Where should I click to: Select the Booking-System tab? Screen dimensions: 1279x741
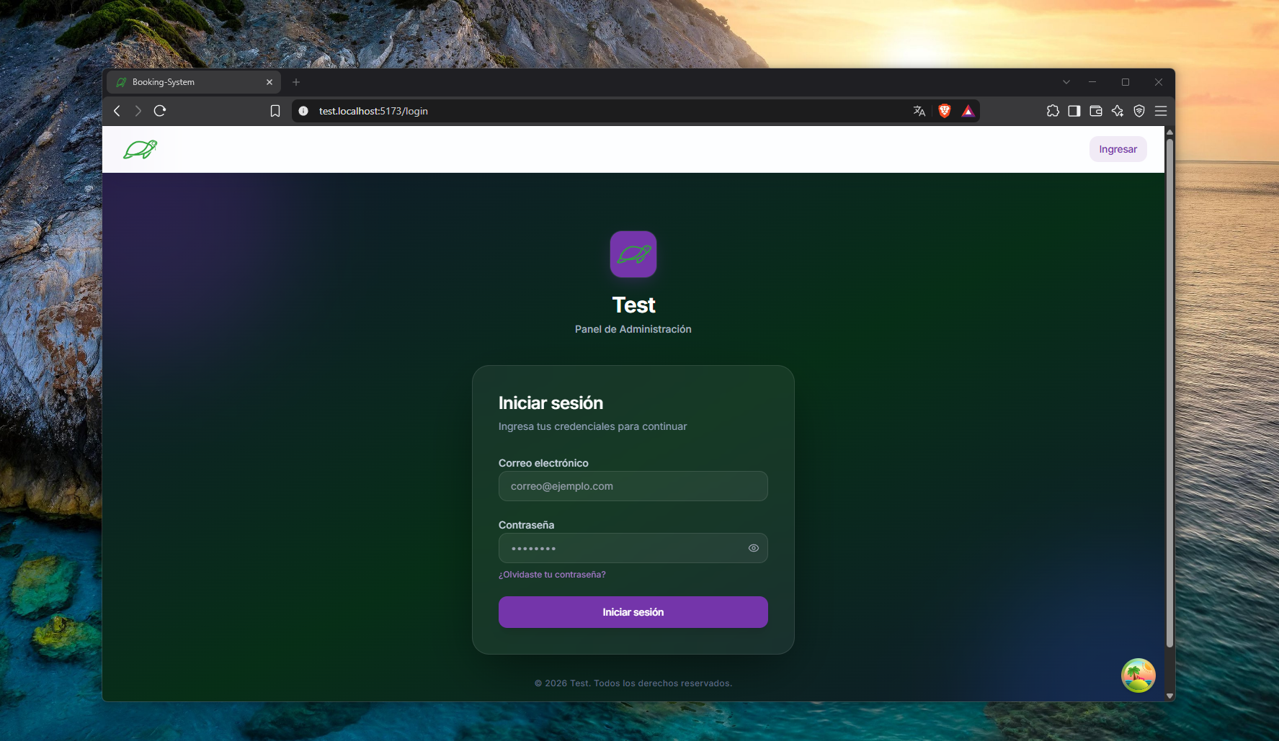[193, 82]
